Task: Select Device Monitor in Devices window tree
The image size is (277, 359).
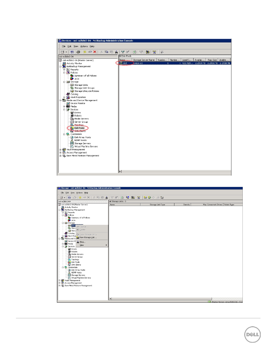Action: (78, 103)
